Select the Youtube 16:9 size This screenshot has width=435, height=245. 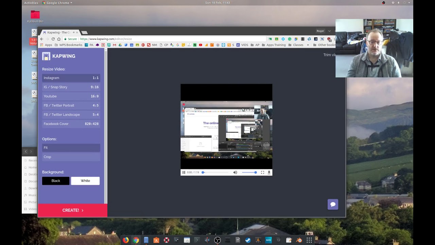coord(71,96)
